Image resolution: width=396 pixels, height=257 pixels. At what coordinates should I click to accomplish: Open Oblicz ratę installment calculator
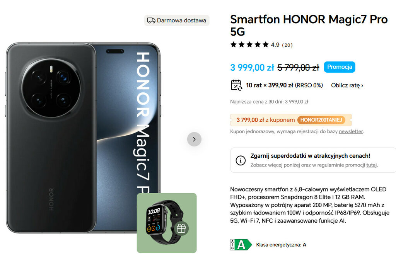(x=347, y=85)
